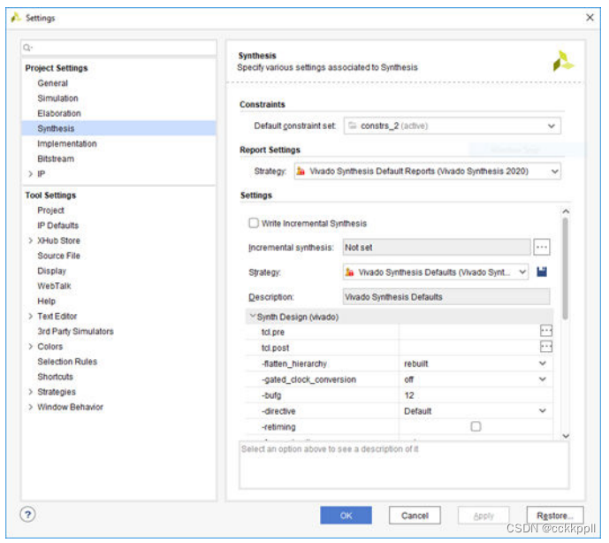Select the -flatten_hierarchy option label
The image size is (609, 543).
(294, 363)
